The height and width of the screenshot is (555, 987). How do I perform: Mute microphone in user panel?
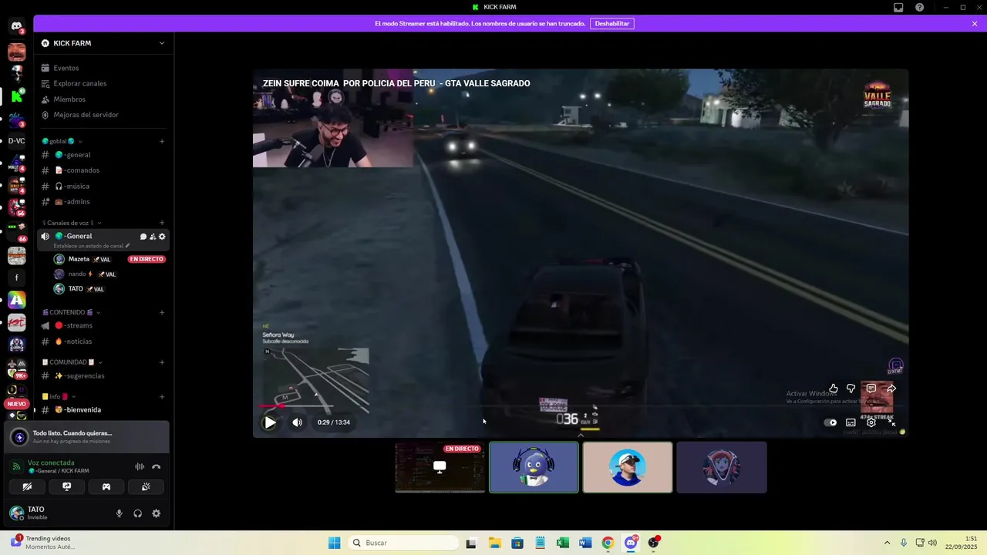(x=119, y=513)
